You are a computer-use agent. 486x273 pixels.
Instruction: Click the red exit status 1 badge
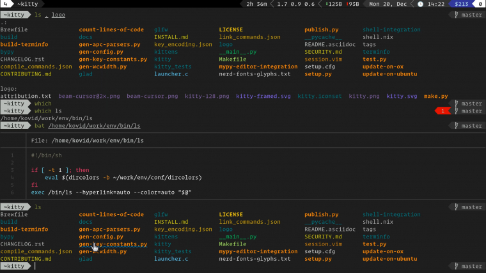[x=443, y=111]
